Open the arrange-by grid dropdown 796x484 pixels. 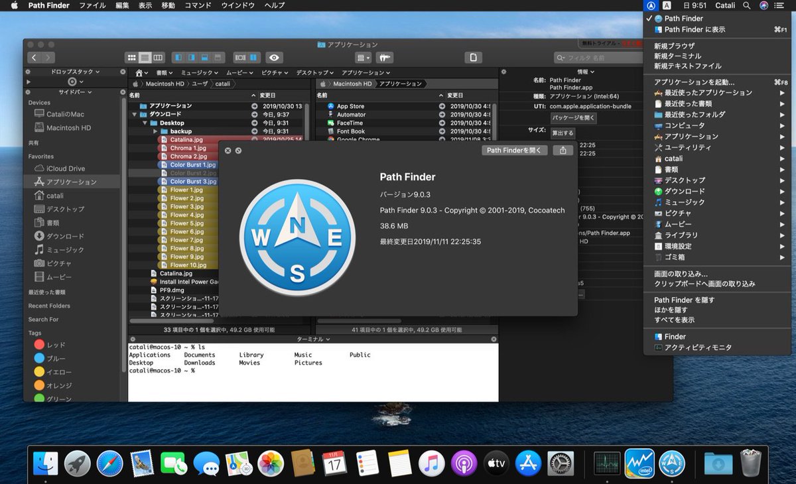click(363, 58)
